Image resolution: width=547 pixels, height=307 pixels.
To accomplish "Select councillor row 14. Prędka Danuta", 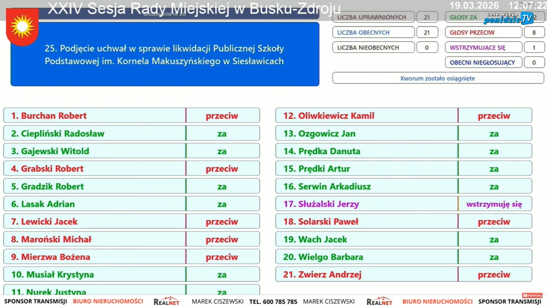I will click(366, 151).
